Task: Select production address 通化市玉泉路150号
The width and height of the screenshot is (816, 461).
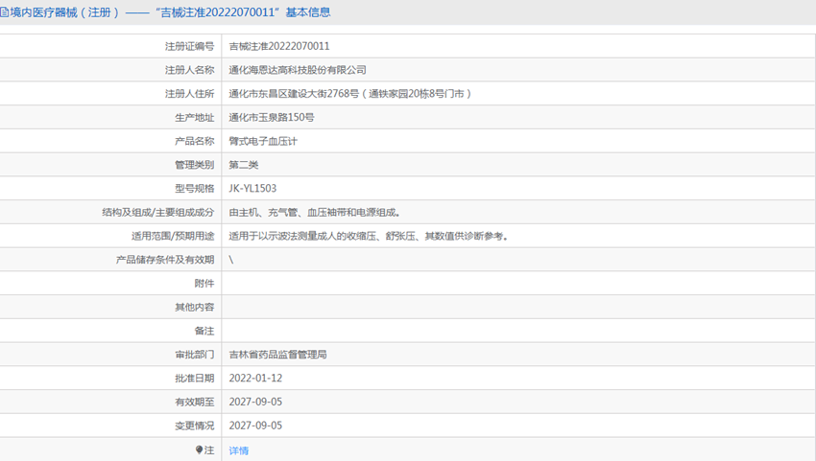Action: (272, 118)
